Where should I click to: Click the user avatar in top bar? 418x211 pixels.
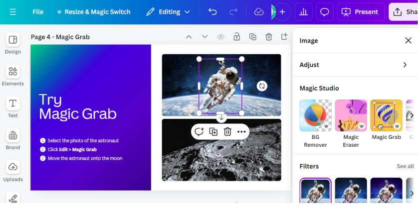click(273, 12)
